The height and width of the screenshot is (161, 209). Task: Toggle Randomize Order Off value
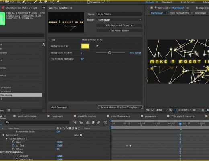coord(58,132)
